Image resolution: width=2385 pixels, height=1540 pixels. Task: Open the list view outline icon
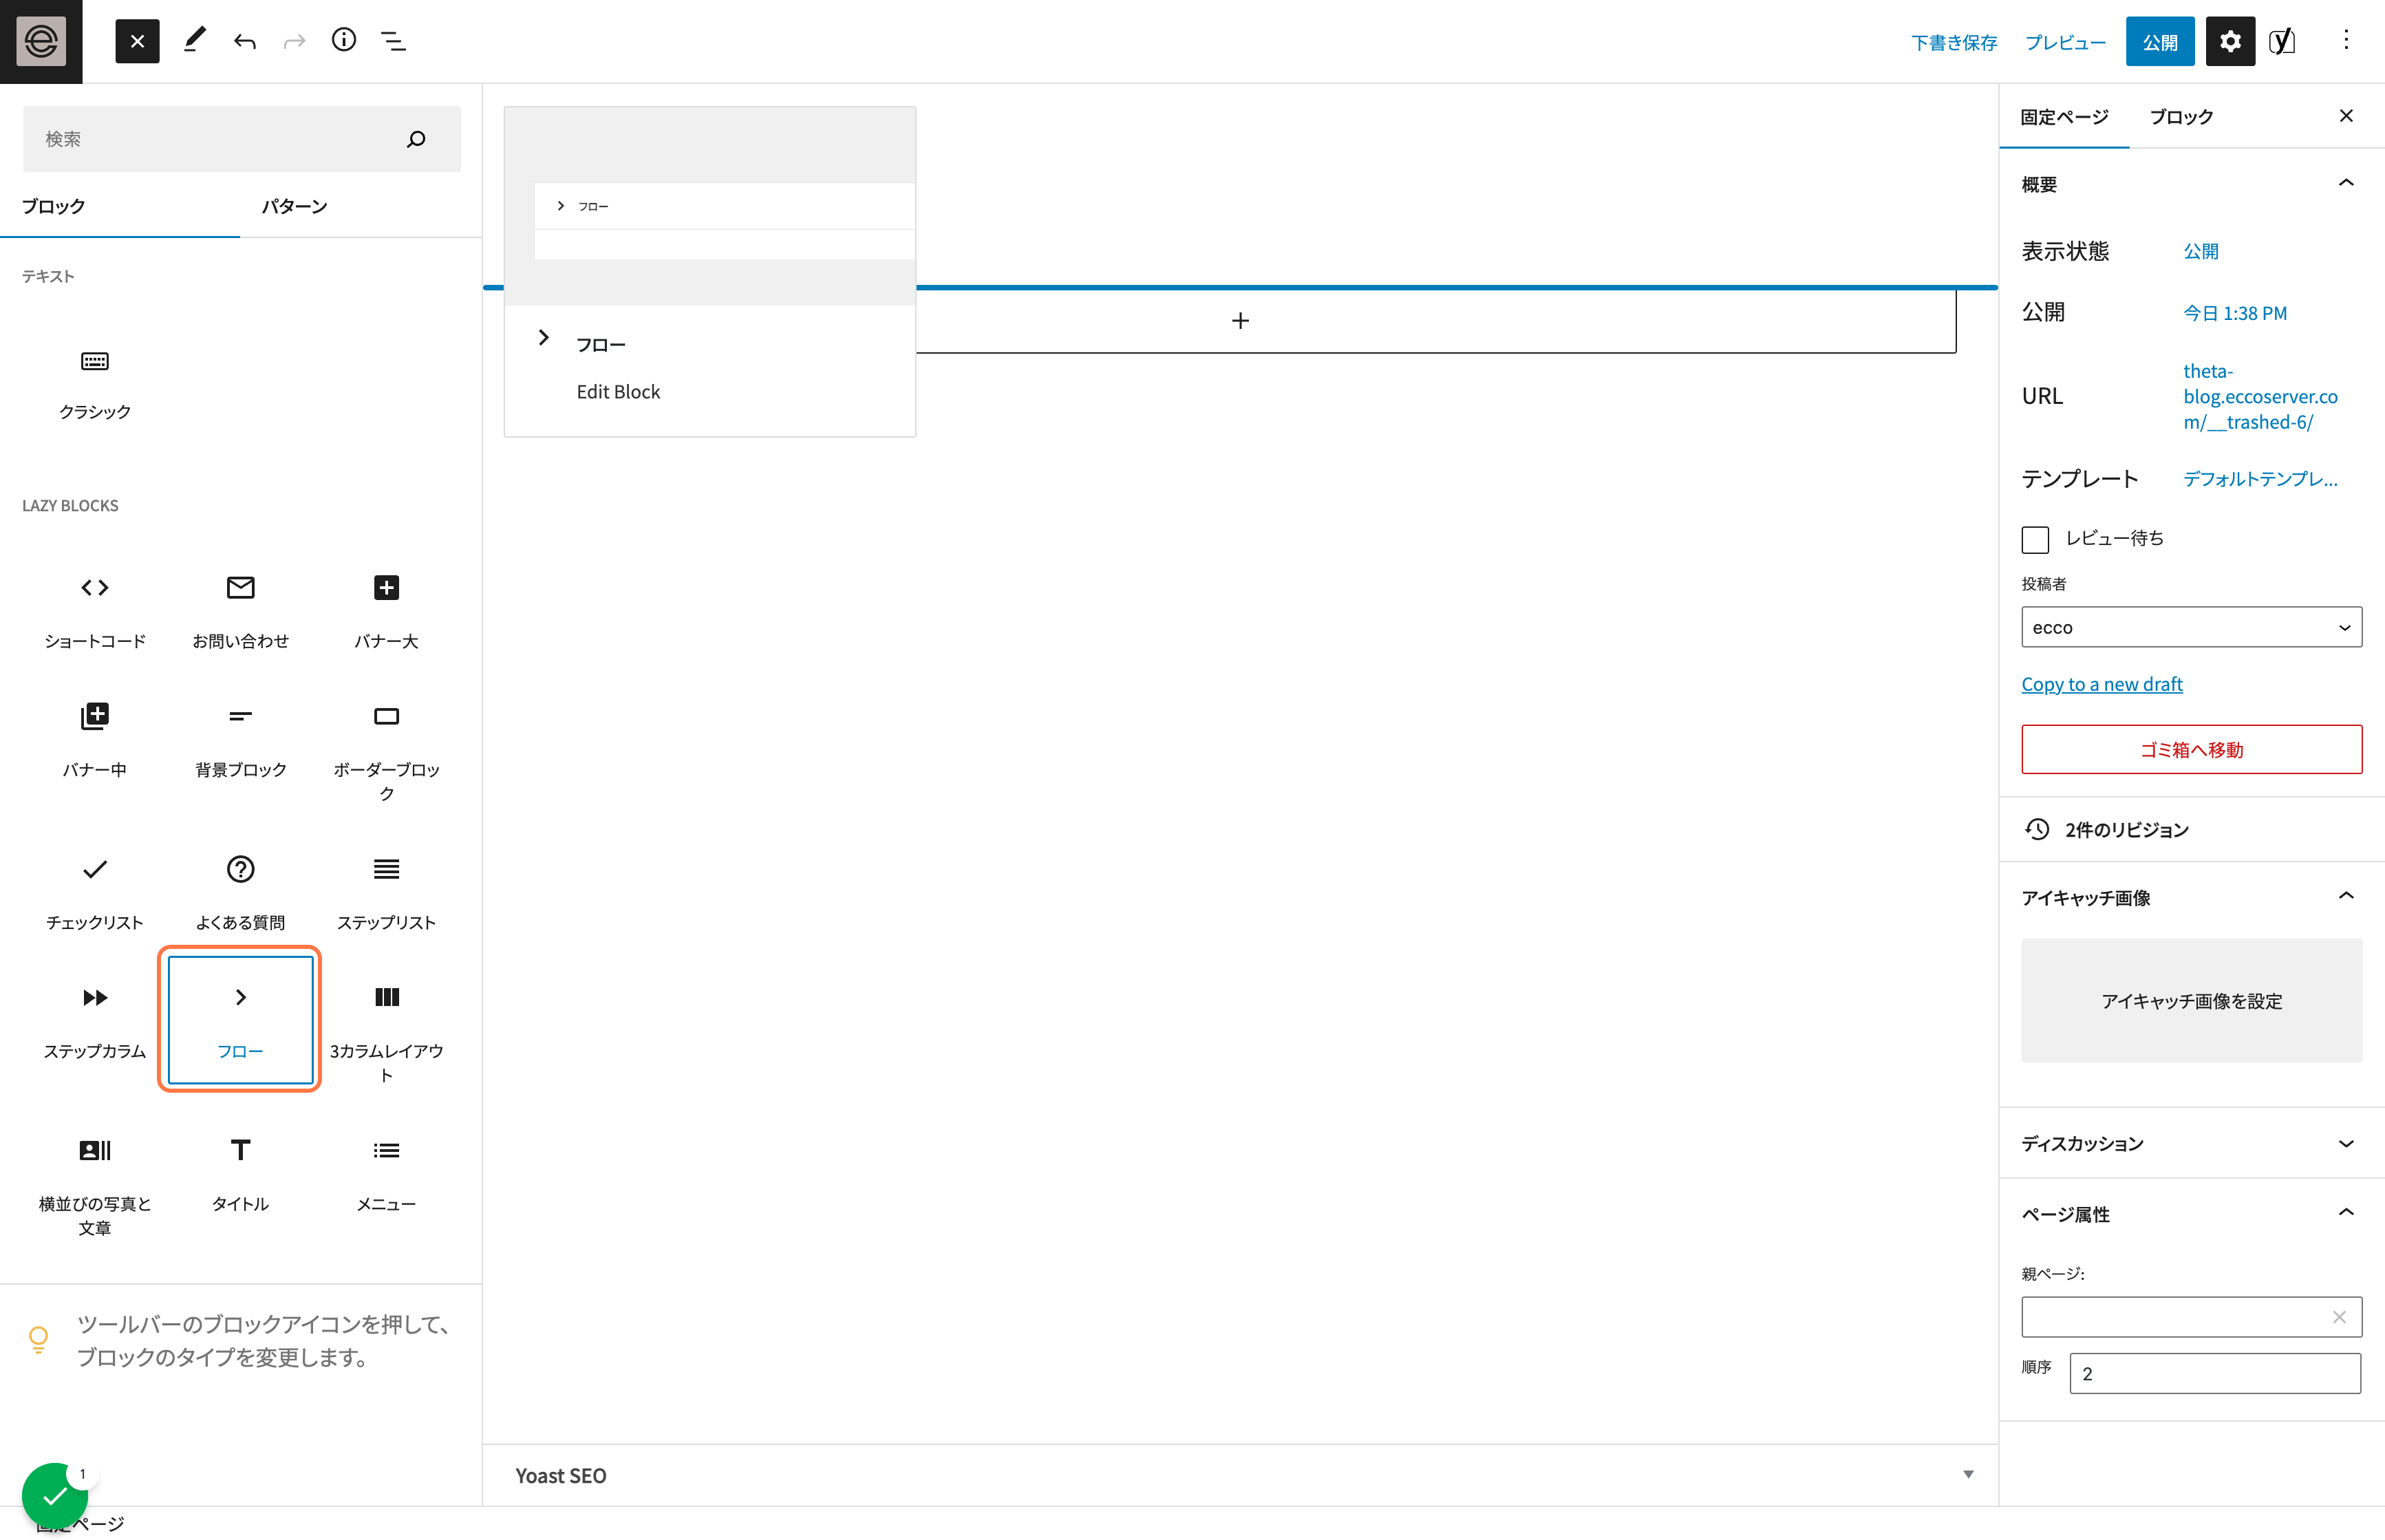tap(394, 41)
